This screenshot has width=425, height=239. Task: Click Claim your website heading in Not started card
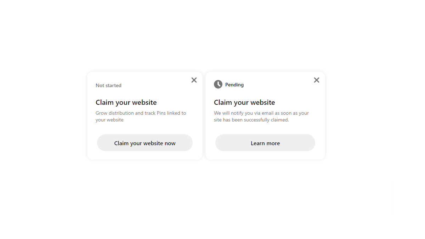(x=126, y=102)
